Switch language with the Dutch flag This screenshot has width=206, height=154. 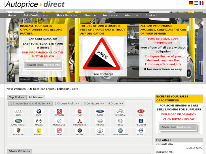(x=196, y=3)
